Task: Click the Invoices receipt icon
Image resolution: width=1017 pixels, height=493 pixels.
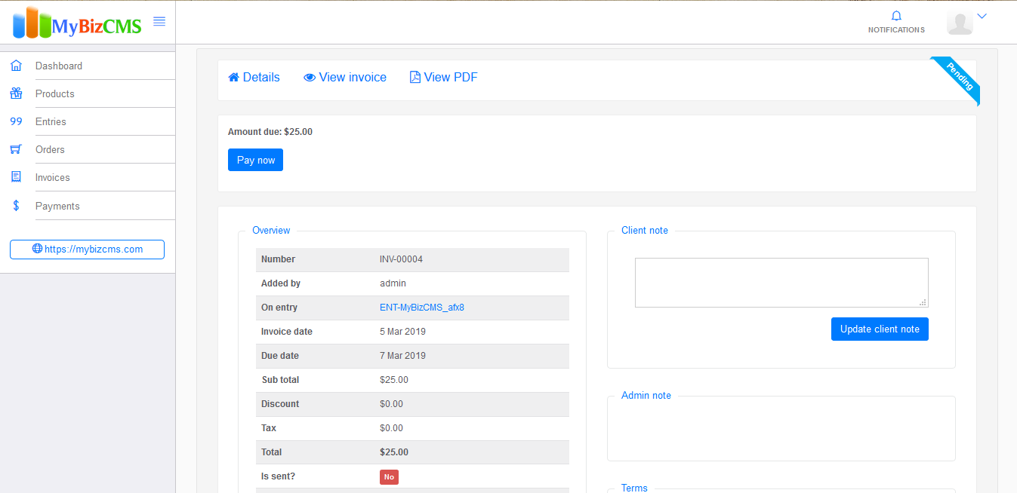Action: (16, 177)
